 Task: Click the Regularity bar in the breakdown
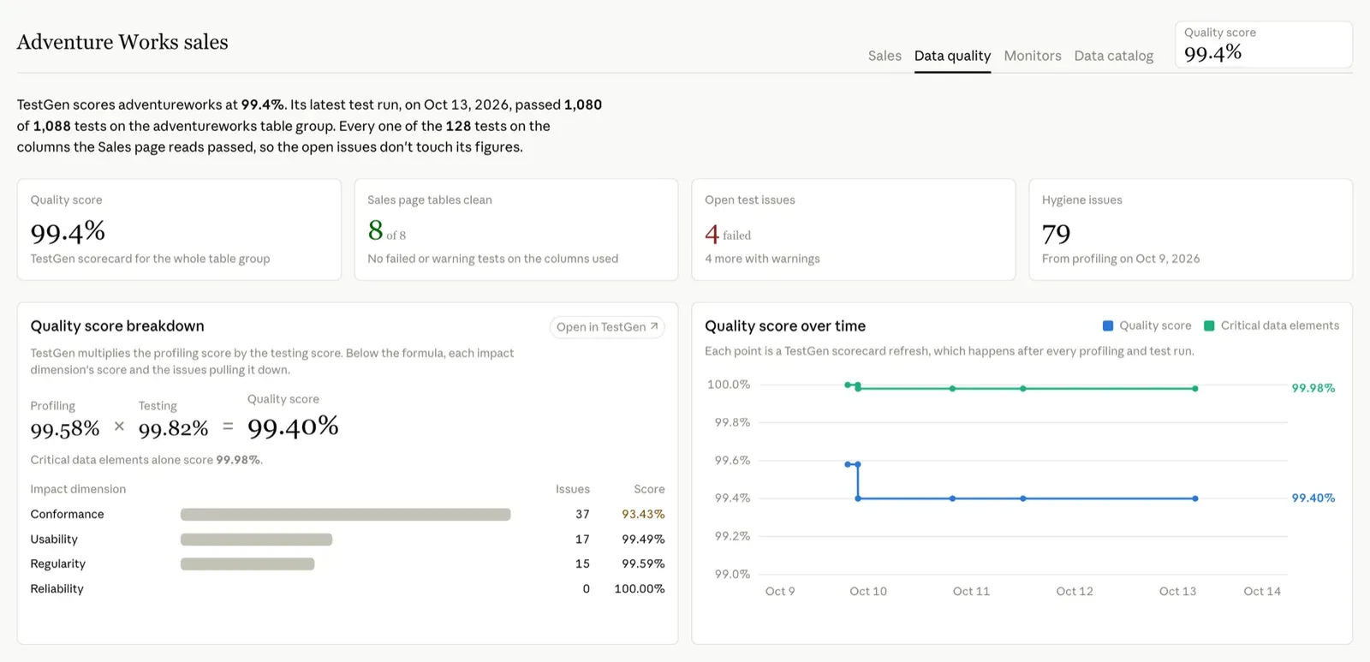click(x=247, y=564)
